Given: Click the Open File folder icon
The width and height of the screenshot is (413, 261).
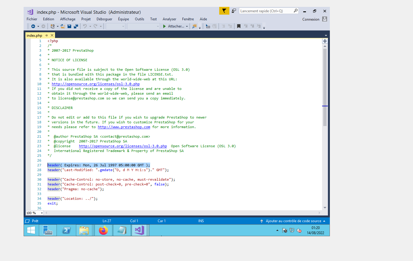Looking at the screenshot, I should click(63, 26).
